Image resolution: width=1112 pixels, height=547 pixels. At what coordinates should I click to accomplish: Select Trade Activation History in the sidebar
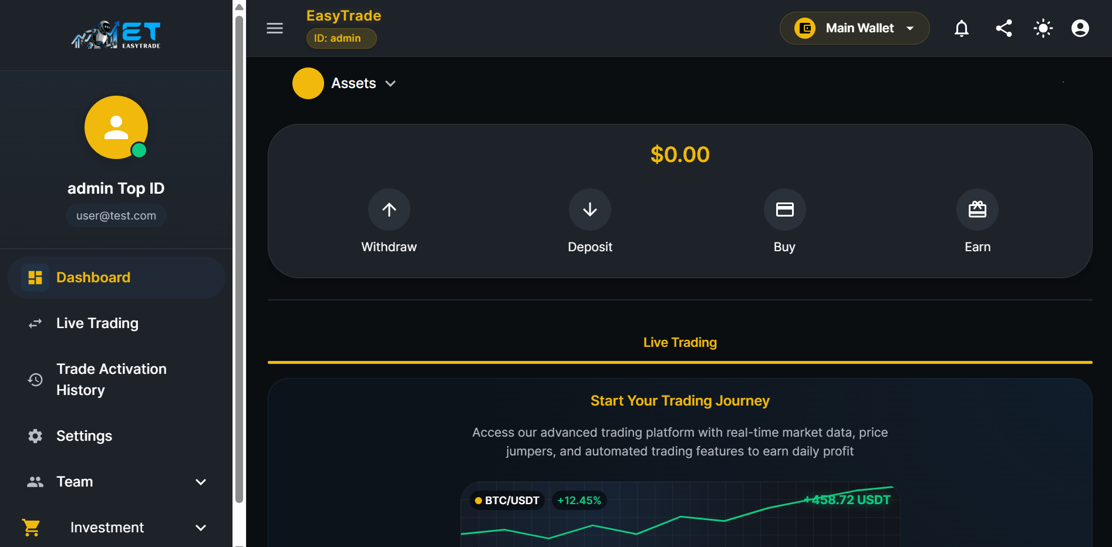point(111,379)
